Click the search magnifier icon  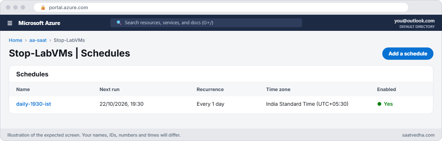pos(119,23)
